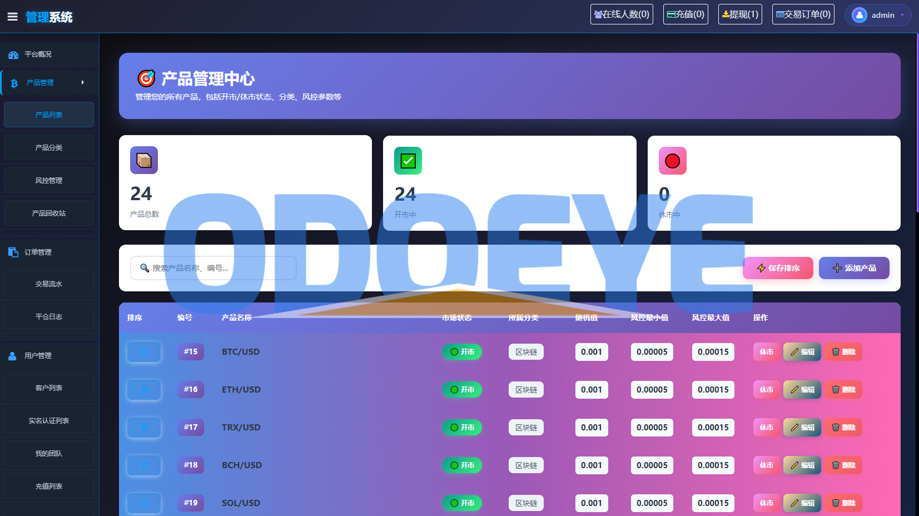Delete the ETH/USD product
The image size is (919, 516).
[x=843, y=390]
